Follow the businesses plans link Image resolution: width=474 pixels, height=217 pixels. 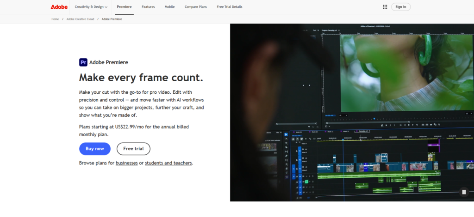[x=127, y=163]
